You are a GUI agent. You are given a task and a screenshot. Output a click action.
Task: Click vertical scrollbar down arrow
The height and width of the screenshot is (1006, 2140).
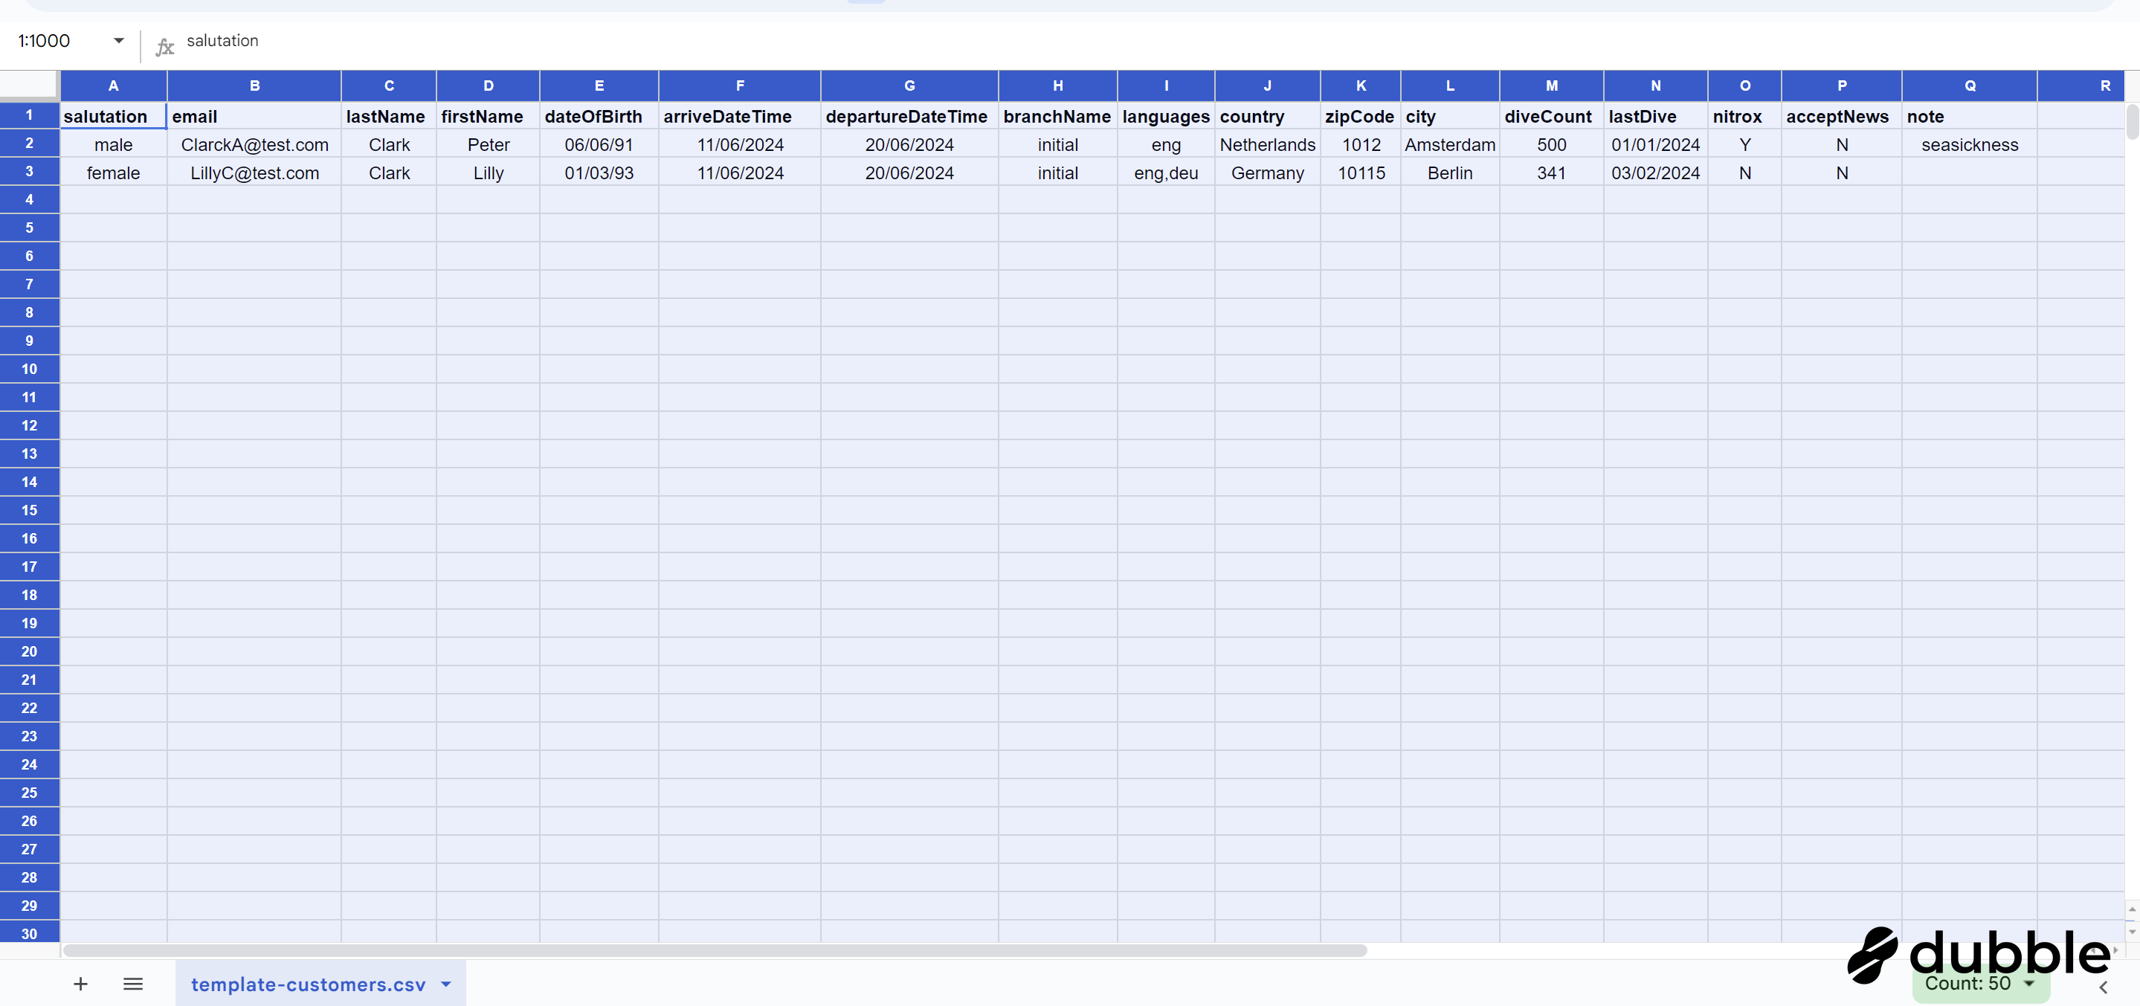click(x=2132, y=931)
